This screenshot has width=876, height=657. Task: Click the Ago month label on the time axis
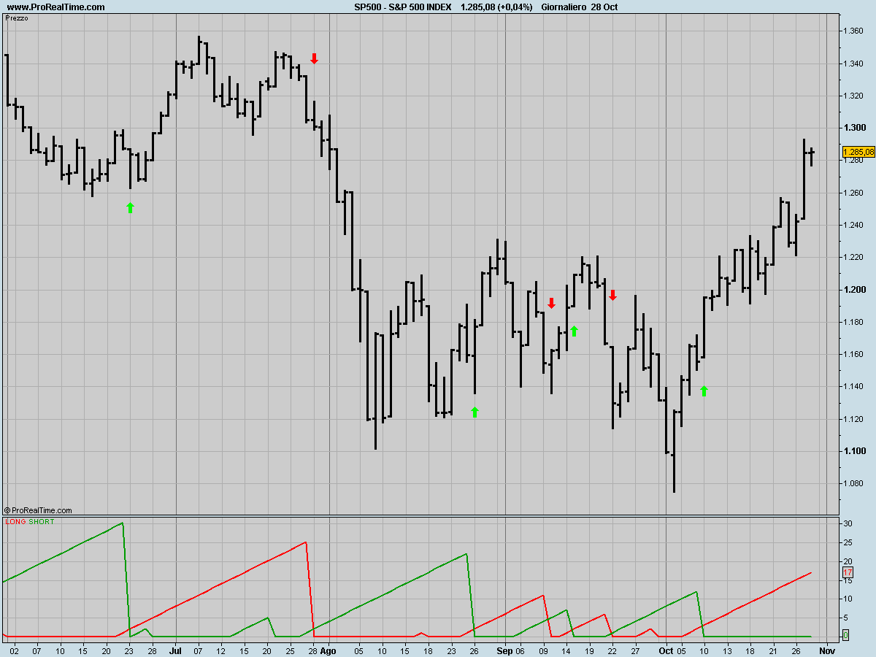tap(328, 649)
